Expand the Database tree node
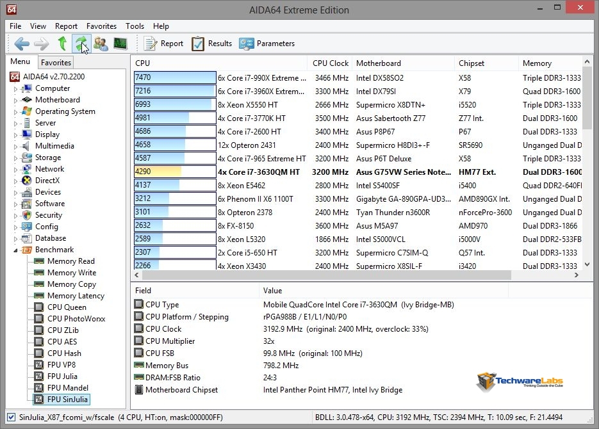The image size is (599, 429). click(x=15, y=239)
